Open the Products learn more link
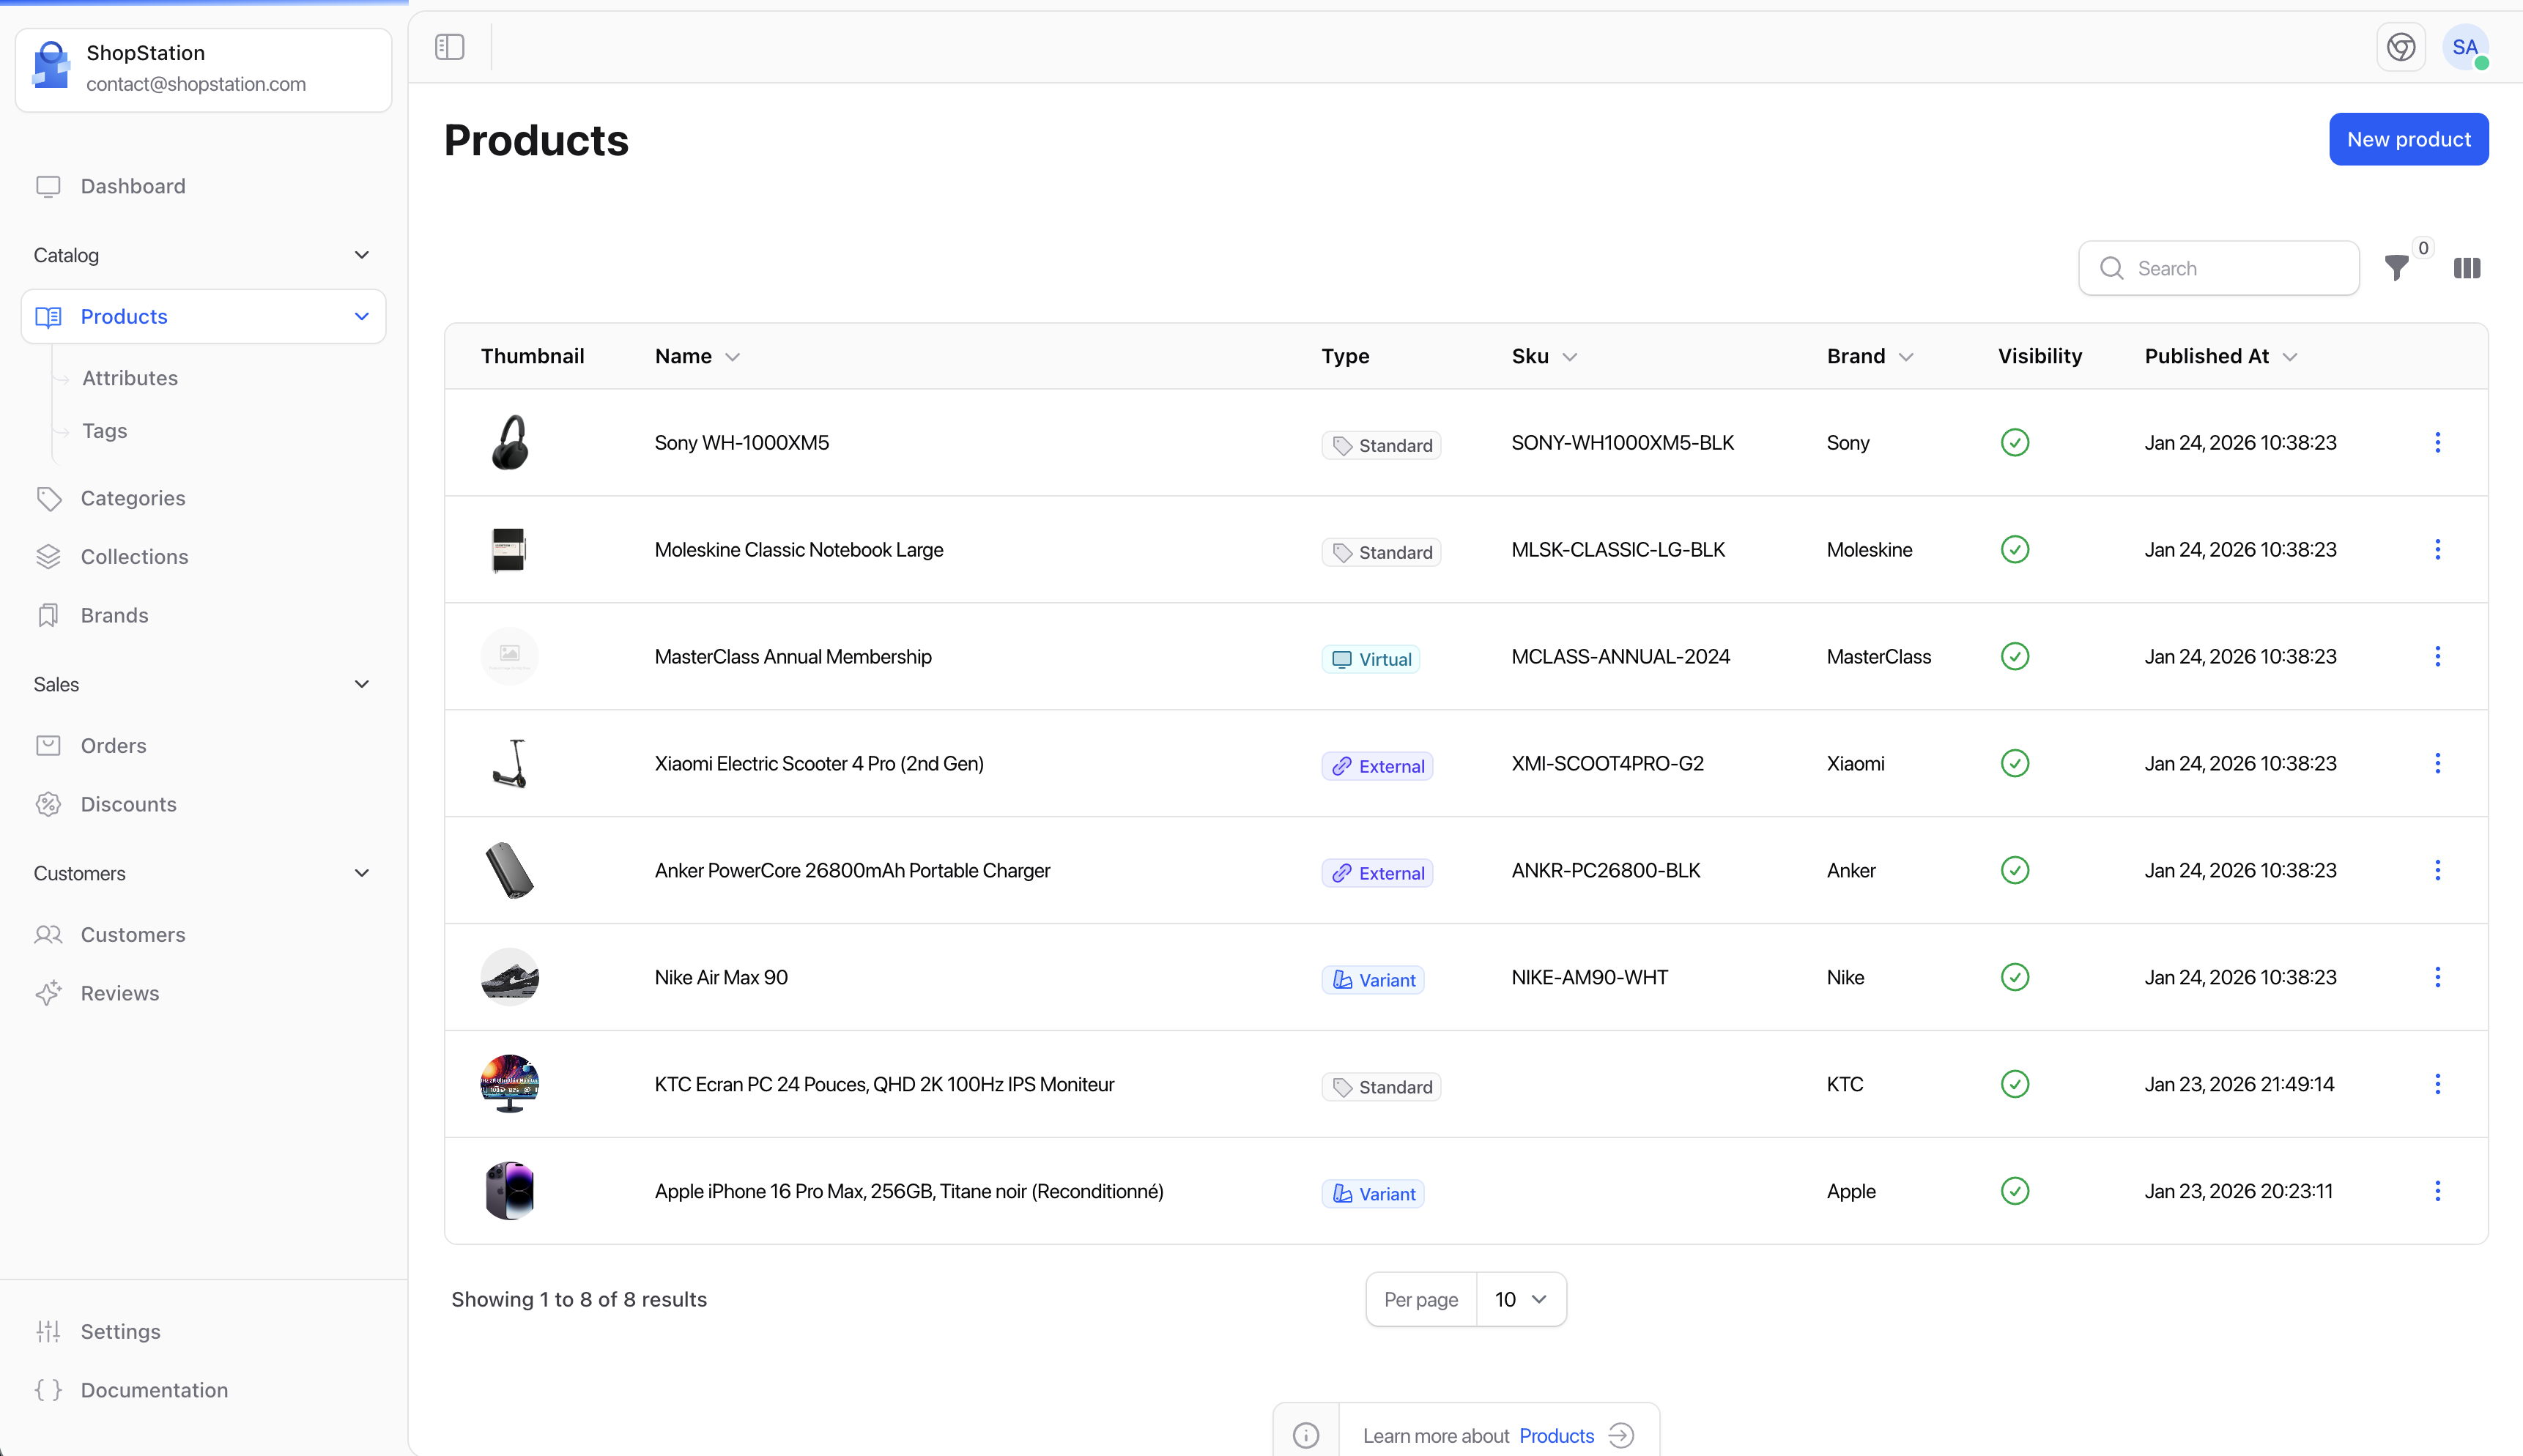 click(1554, 1435)
